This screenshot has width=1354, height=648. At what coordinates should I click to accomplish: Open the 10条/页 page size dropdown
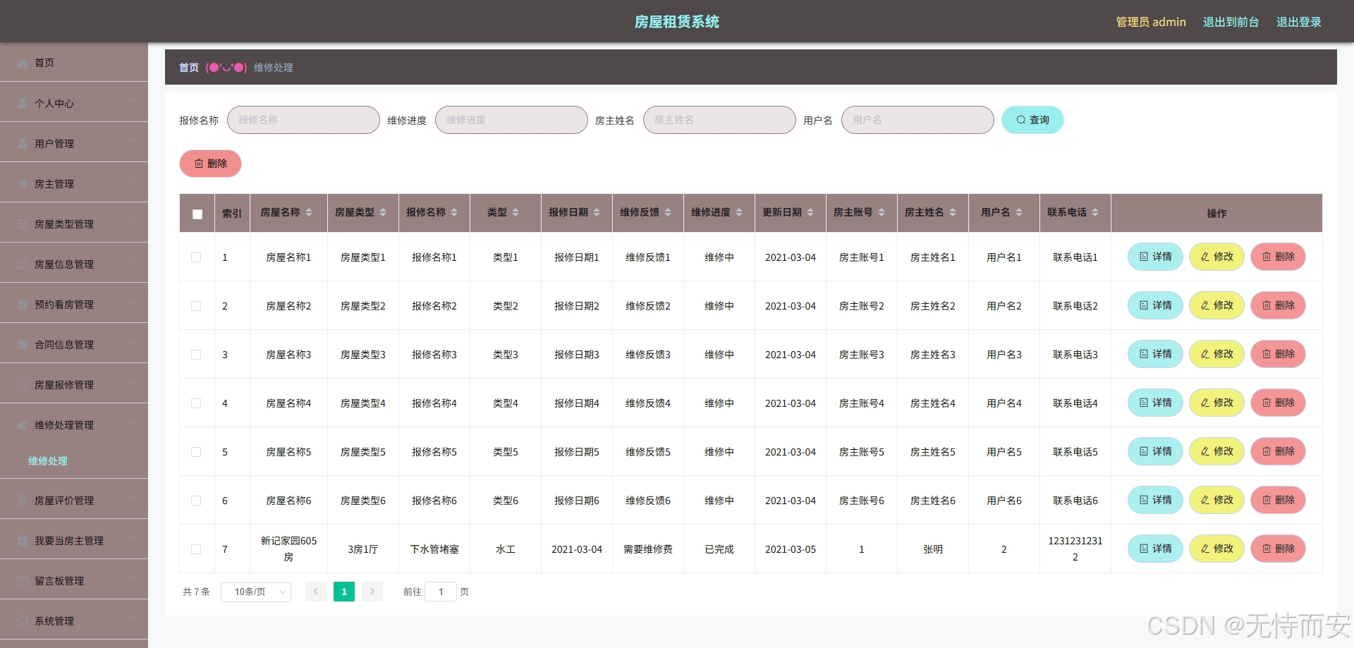click(x=256, y=592)
